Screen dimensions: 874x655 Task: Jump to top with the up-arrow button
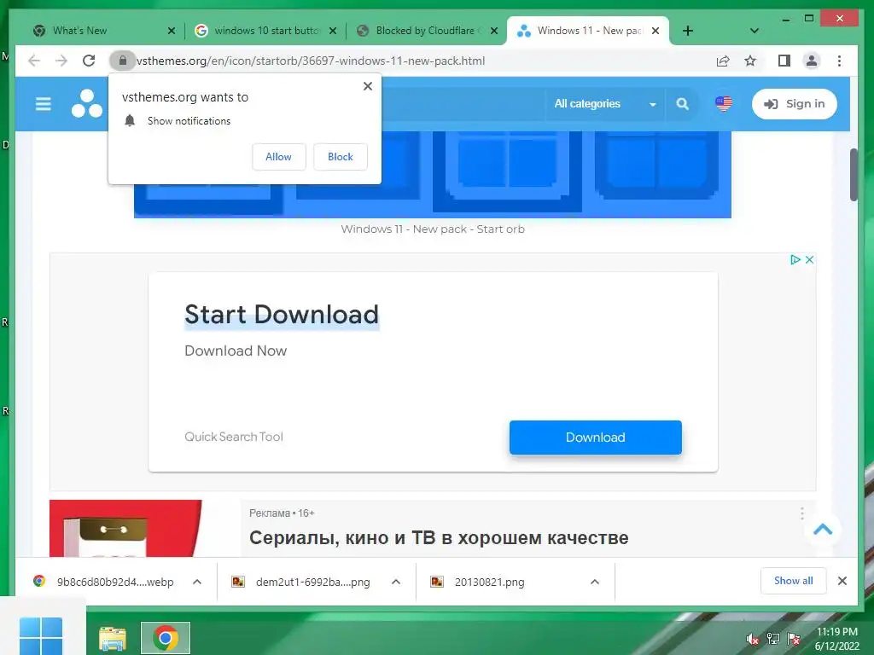823,529
